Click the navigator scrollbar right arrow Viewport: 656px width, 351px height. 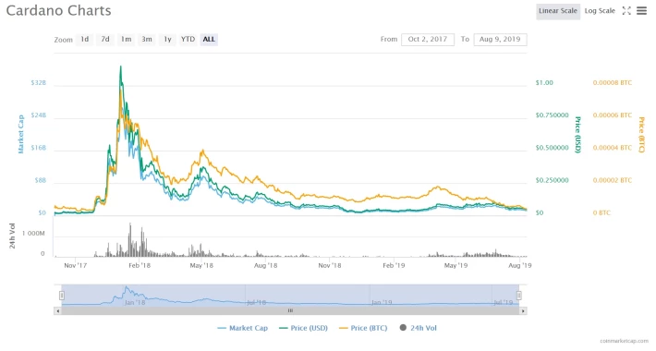coord(523,311)
